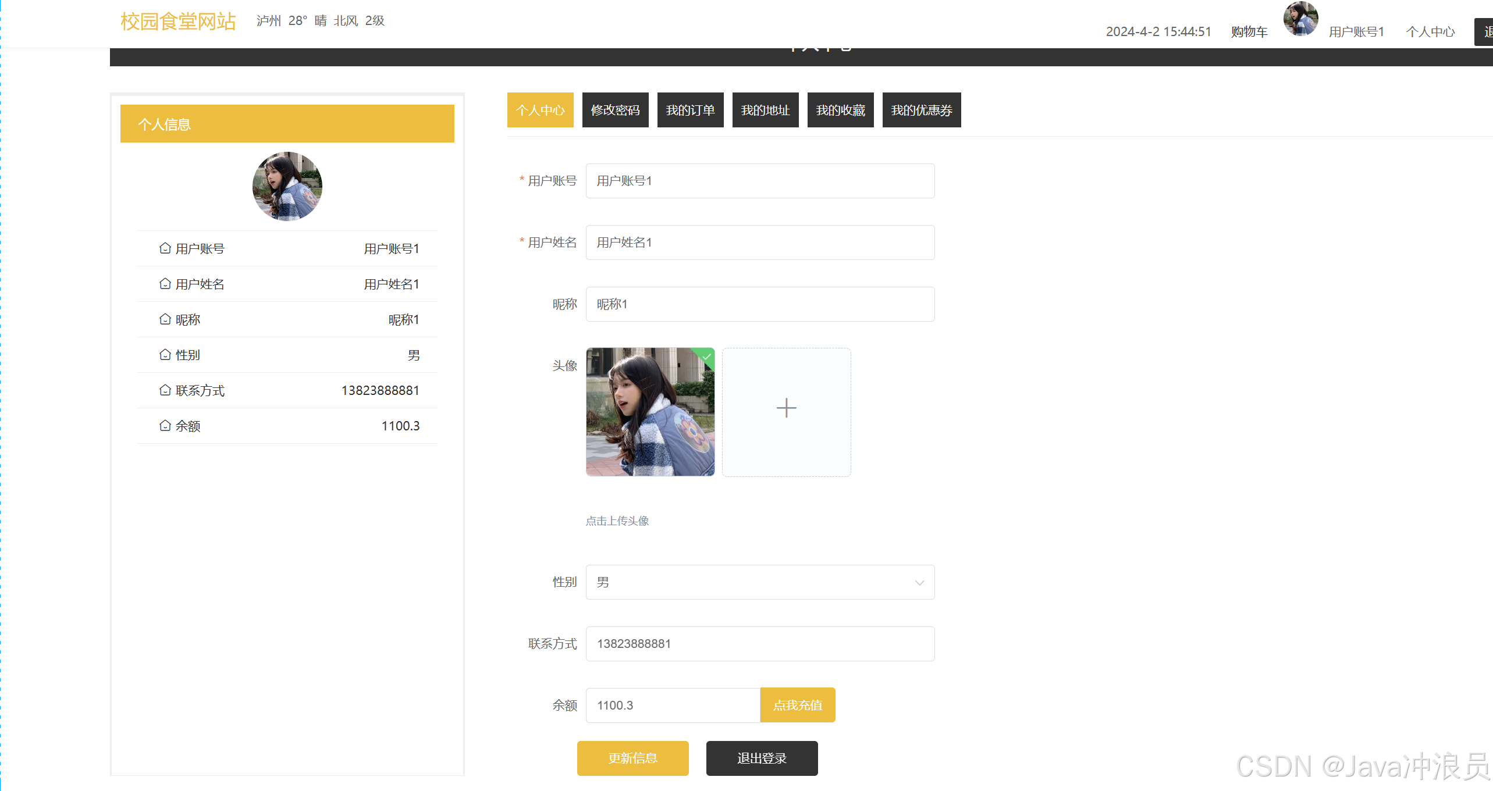The height and width of the screenshot is (791, 1493).
Task: Open 购物车 link in header
Action: point(1249,32)
